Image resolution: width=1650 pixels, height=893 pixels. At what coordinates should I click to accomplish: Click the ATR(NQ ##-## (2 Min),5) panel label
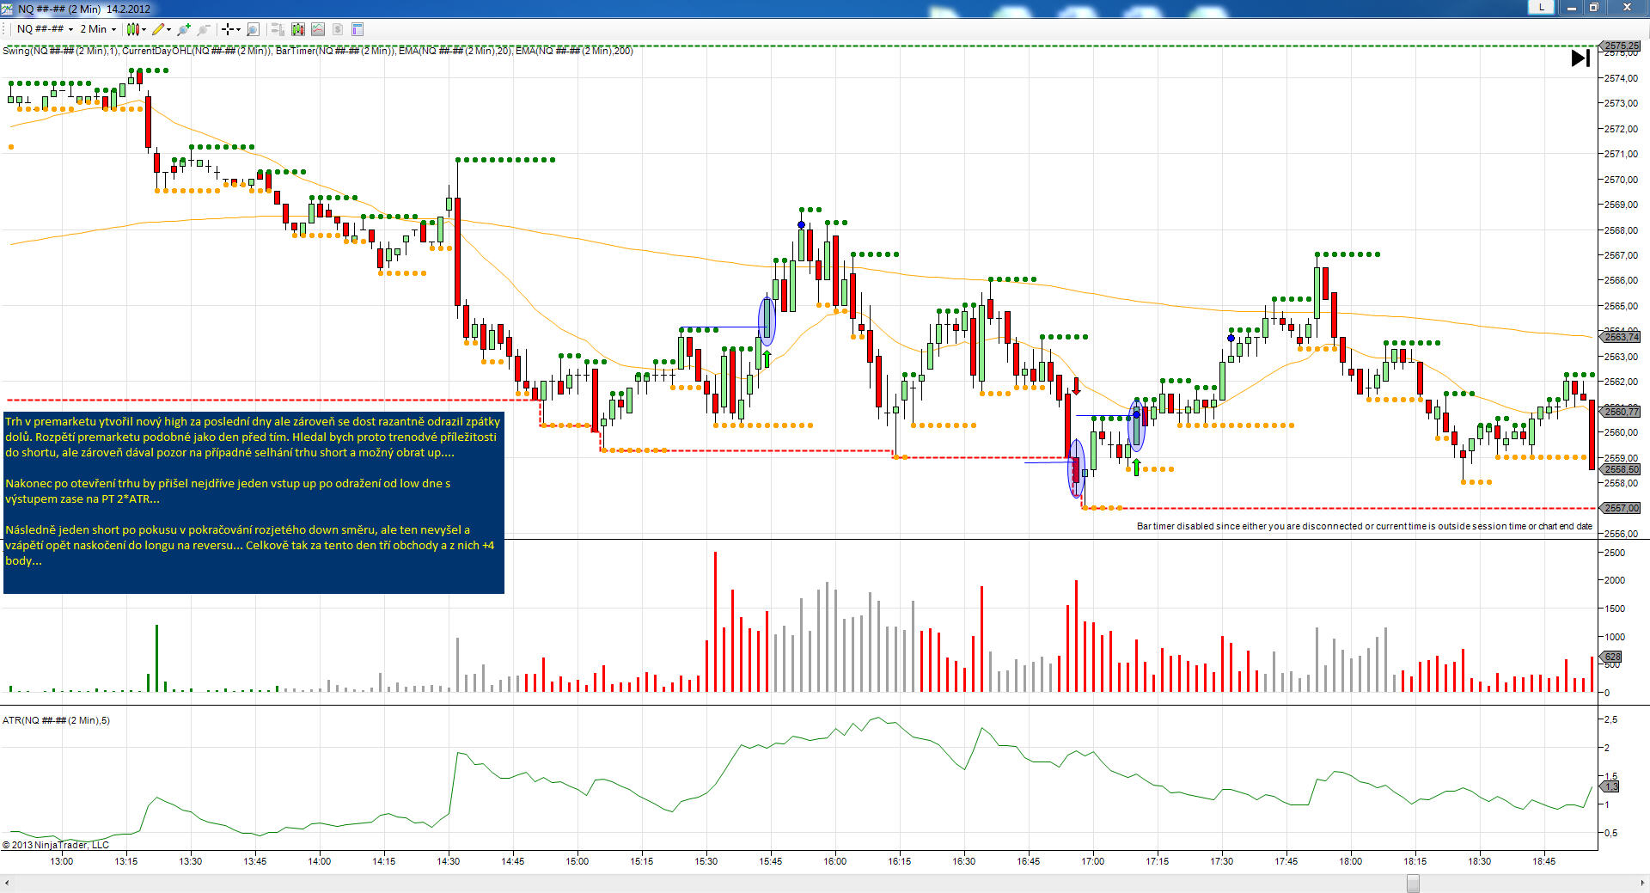point(56,720)
